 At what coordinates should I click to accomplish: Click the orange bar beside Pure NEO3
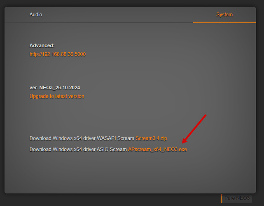click(x=222, y=198)
